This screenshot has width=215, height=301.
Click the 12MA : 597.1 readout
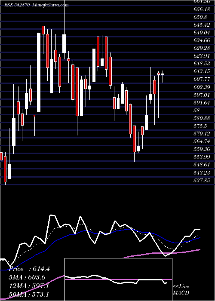point(29,286)
